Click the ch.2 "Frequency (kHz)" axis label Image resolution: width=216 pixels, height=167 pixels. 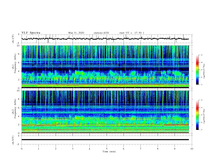pos(15,108)
